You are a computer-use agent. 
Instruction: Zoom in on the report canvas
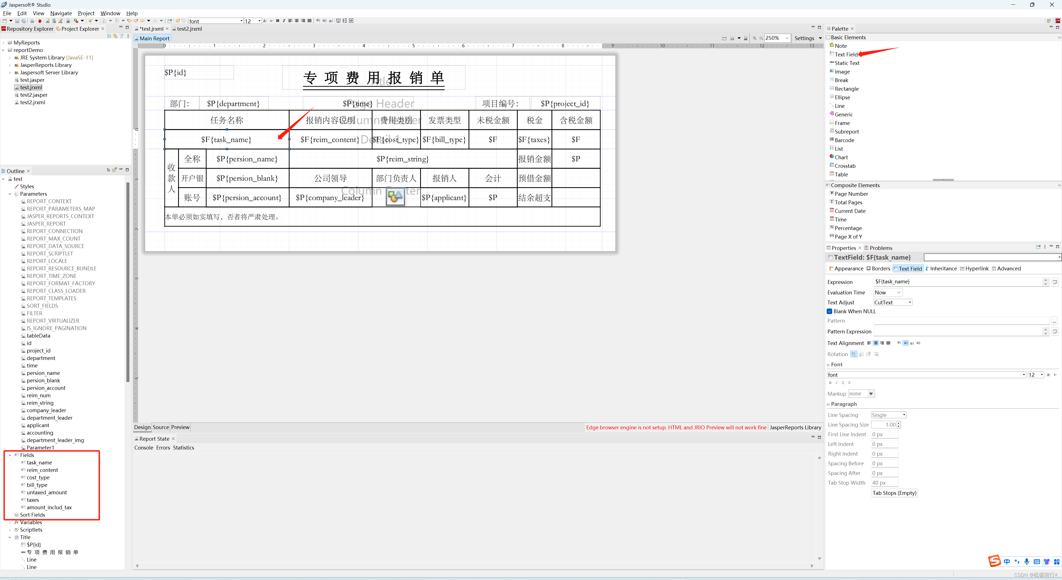pyautogui.click(x=754, y=38)
